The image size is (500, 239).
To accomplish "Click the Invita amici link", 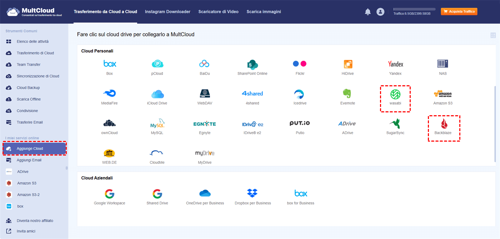I will point(26,231).
